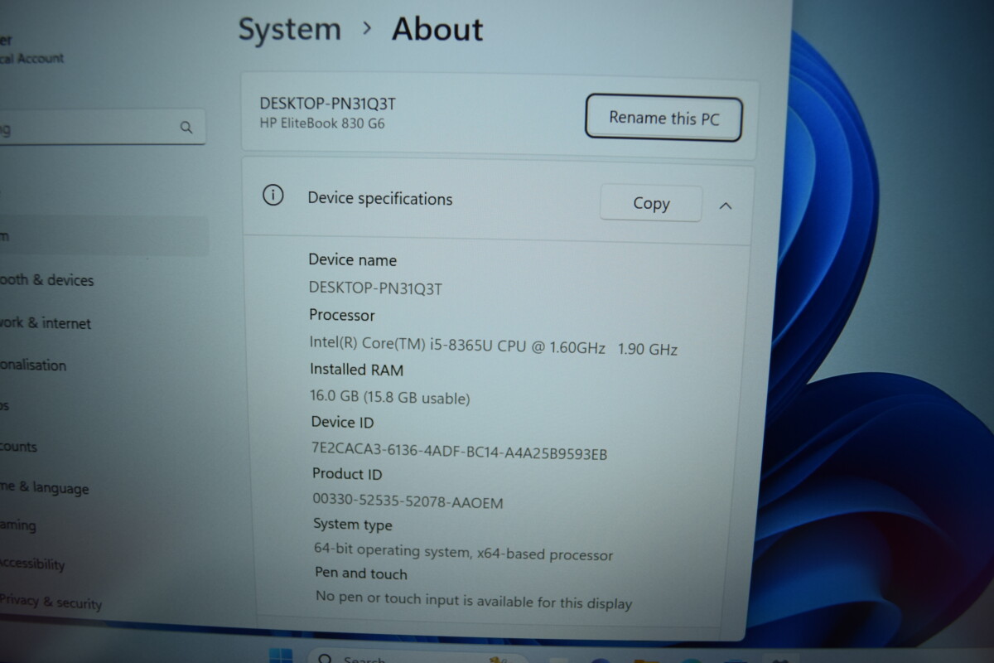Open Accounts settings in the sidebar

pyautogui.click(x=18, y=447)
